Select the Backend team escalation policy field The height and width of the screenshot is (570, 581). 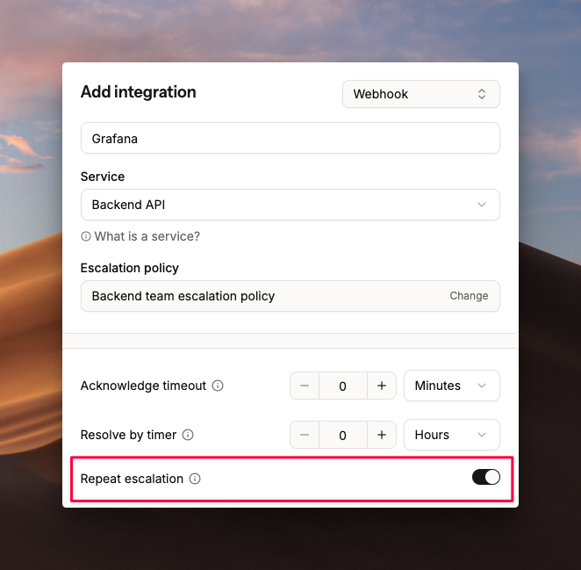pyautogui.click(x=290, y=296)
